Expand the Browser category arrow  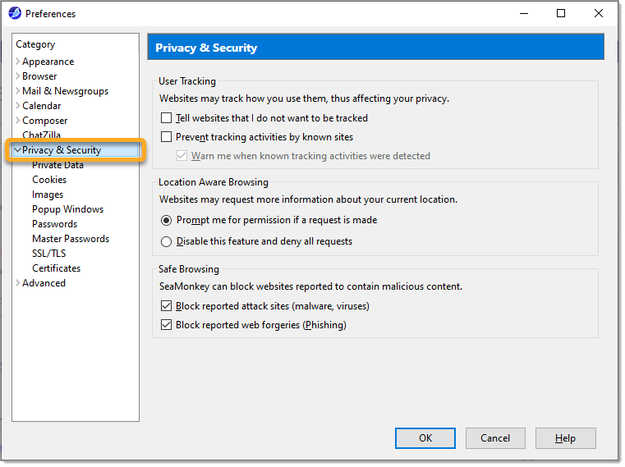18,76
